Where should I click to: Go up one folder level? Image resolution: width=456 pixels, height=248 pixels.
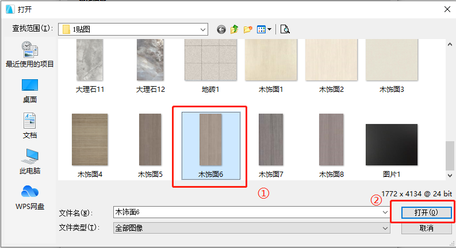(x=235, y=29)
